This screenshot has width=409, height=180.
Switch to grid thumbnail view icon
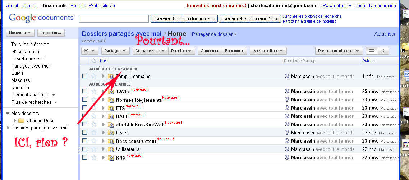[x=383, y=51]
